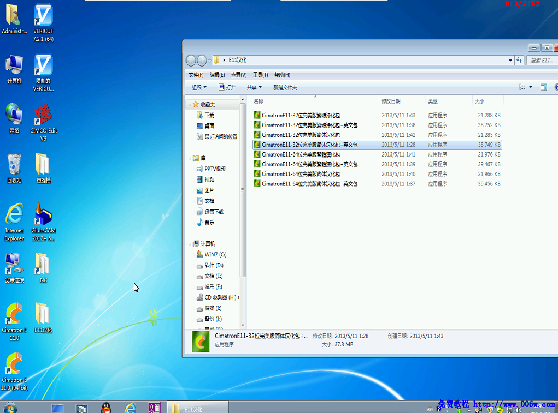Viewport: 558px width, 413px height.
Task: Launch the Cimatron E 11.0 (64-bit) shortcut
Action: coord(14,372)
